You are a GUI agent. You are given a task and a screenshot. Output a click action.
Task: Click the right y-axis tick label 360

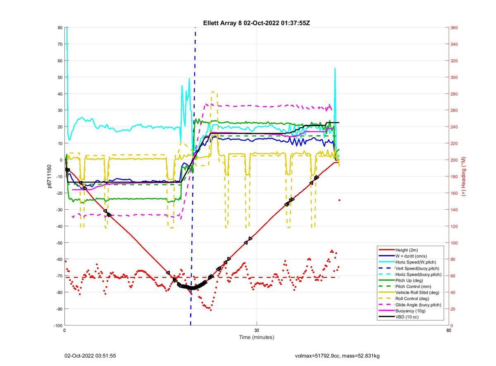pos(454,28)
